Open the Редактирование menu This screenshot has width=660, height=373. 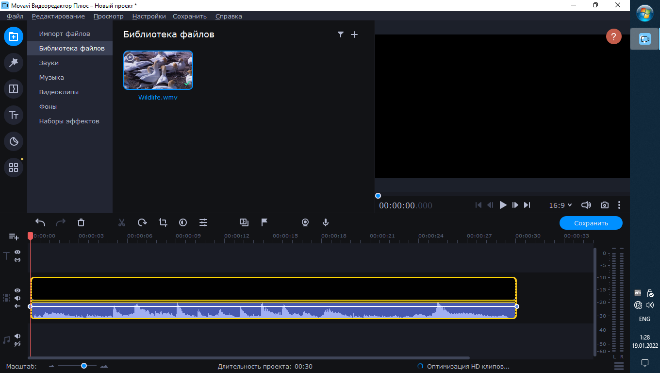click(58, 16)
